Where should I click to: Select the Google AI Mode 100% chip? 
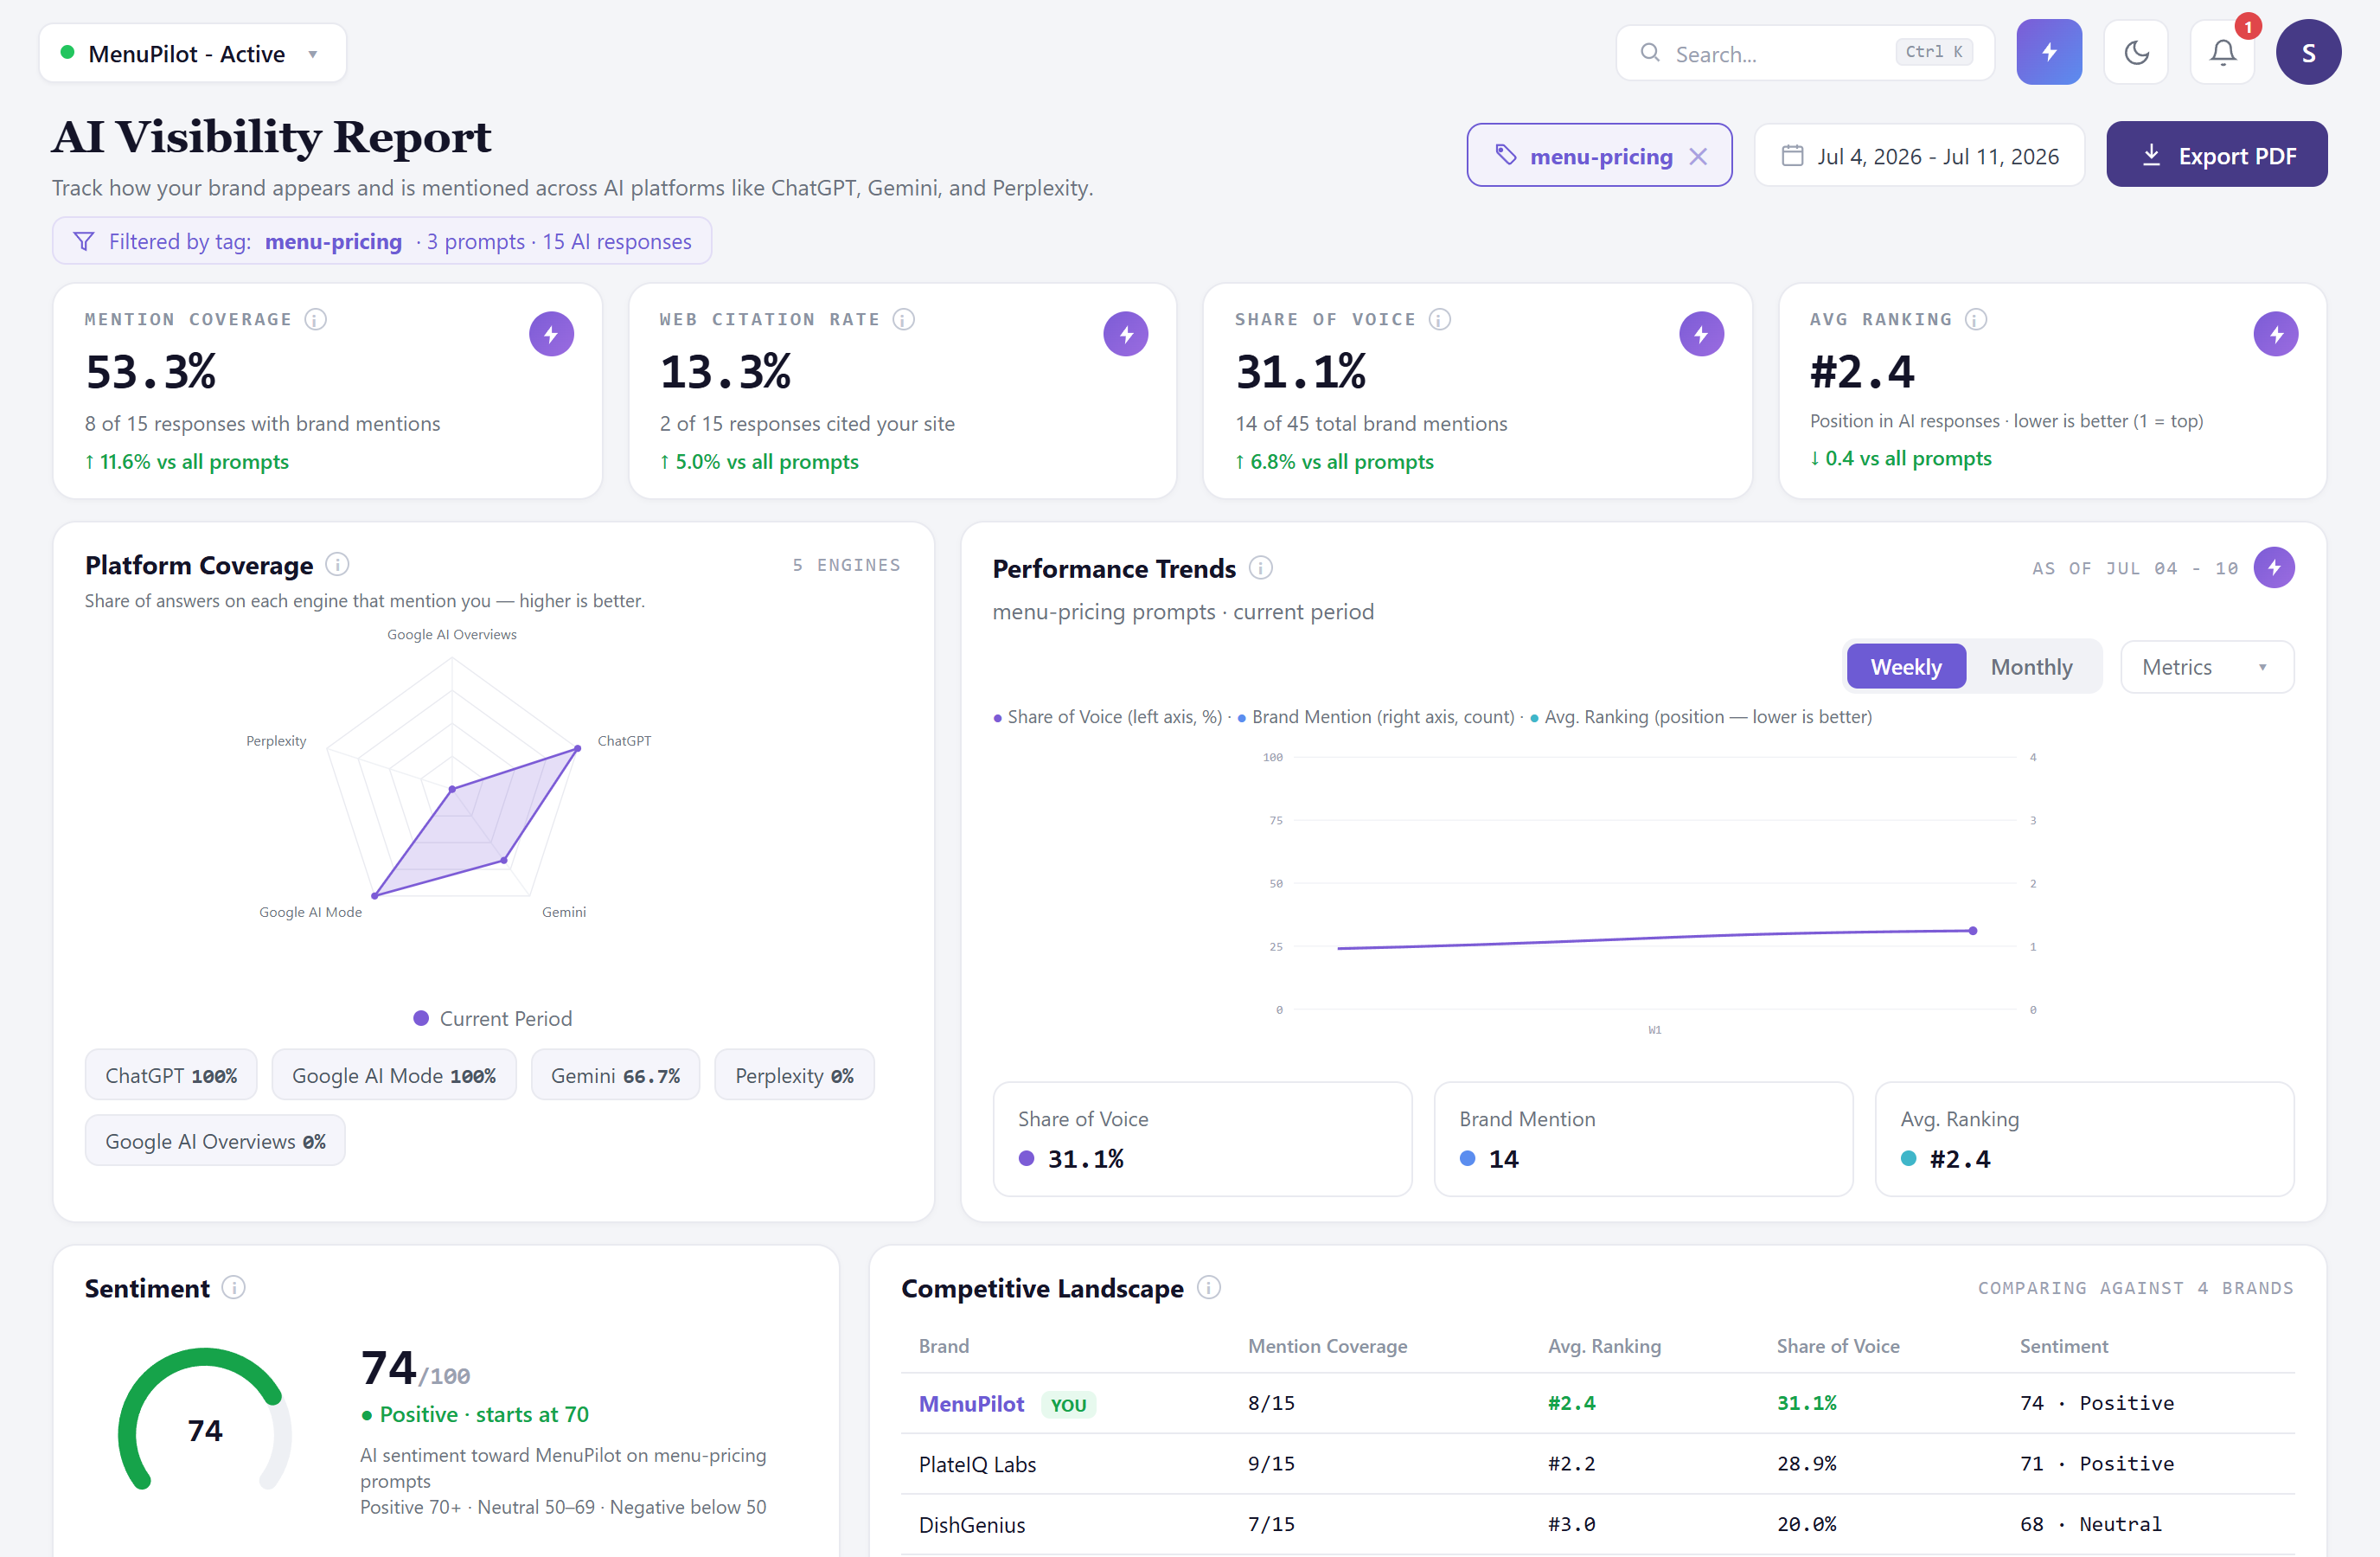point(394,1075)
